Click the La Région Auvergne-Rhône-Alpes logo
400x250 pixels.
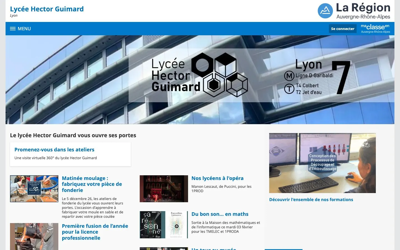pos(354,11)
